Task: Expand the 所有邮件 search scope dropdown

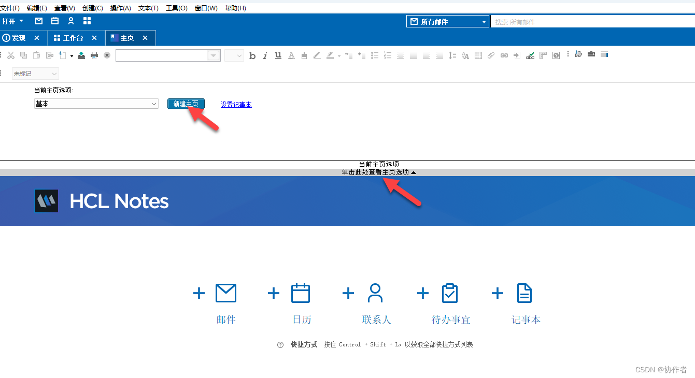Action: tap(484, 22)
